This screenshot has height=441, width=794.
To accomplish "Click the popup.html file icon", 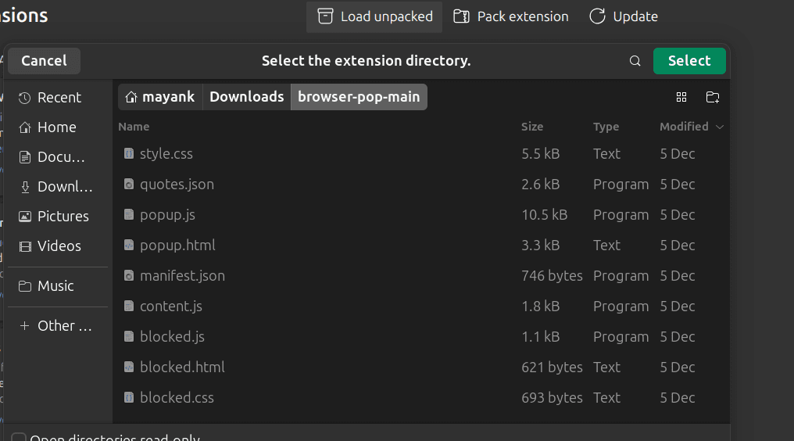I will click(129, 246).
